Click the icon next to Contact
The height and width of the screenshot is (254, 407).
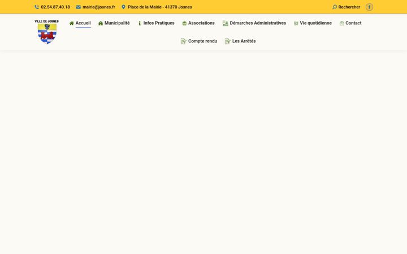[342, 23]
